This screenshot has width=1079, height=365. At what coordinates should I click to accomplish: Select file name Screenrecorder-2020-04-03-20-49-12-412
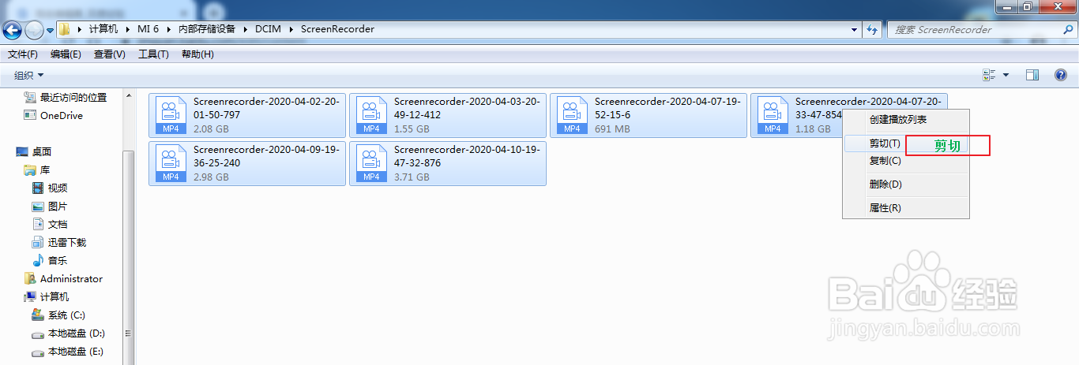click(x=467, y=108)
